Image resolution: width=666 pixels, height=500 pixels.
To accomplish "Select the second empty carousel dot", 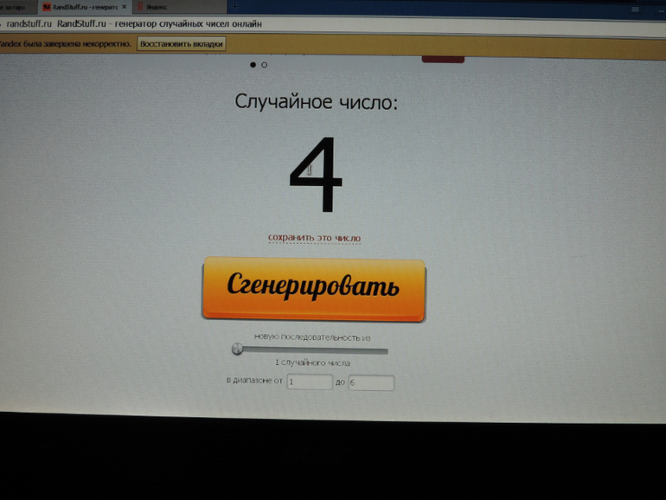I will tap(265, 65).
